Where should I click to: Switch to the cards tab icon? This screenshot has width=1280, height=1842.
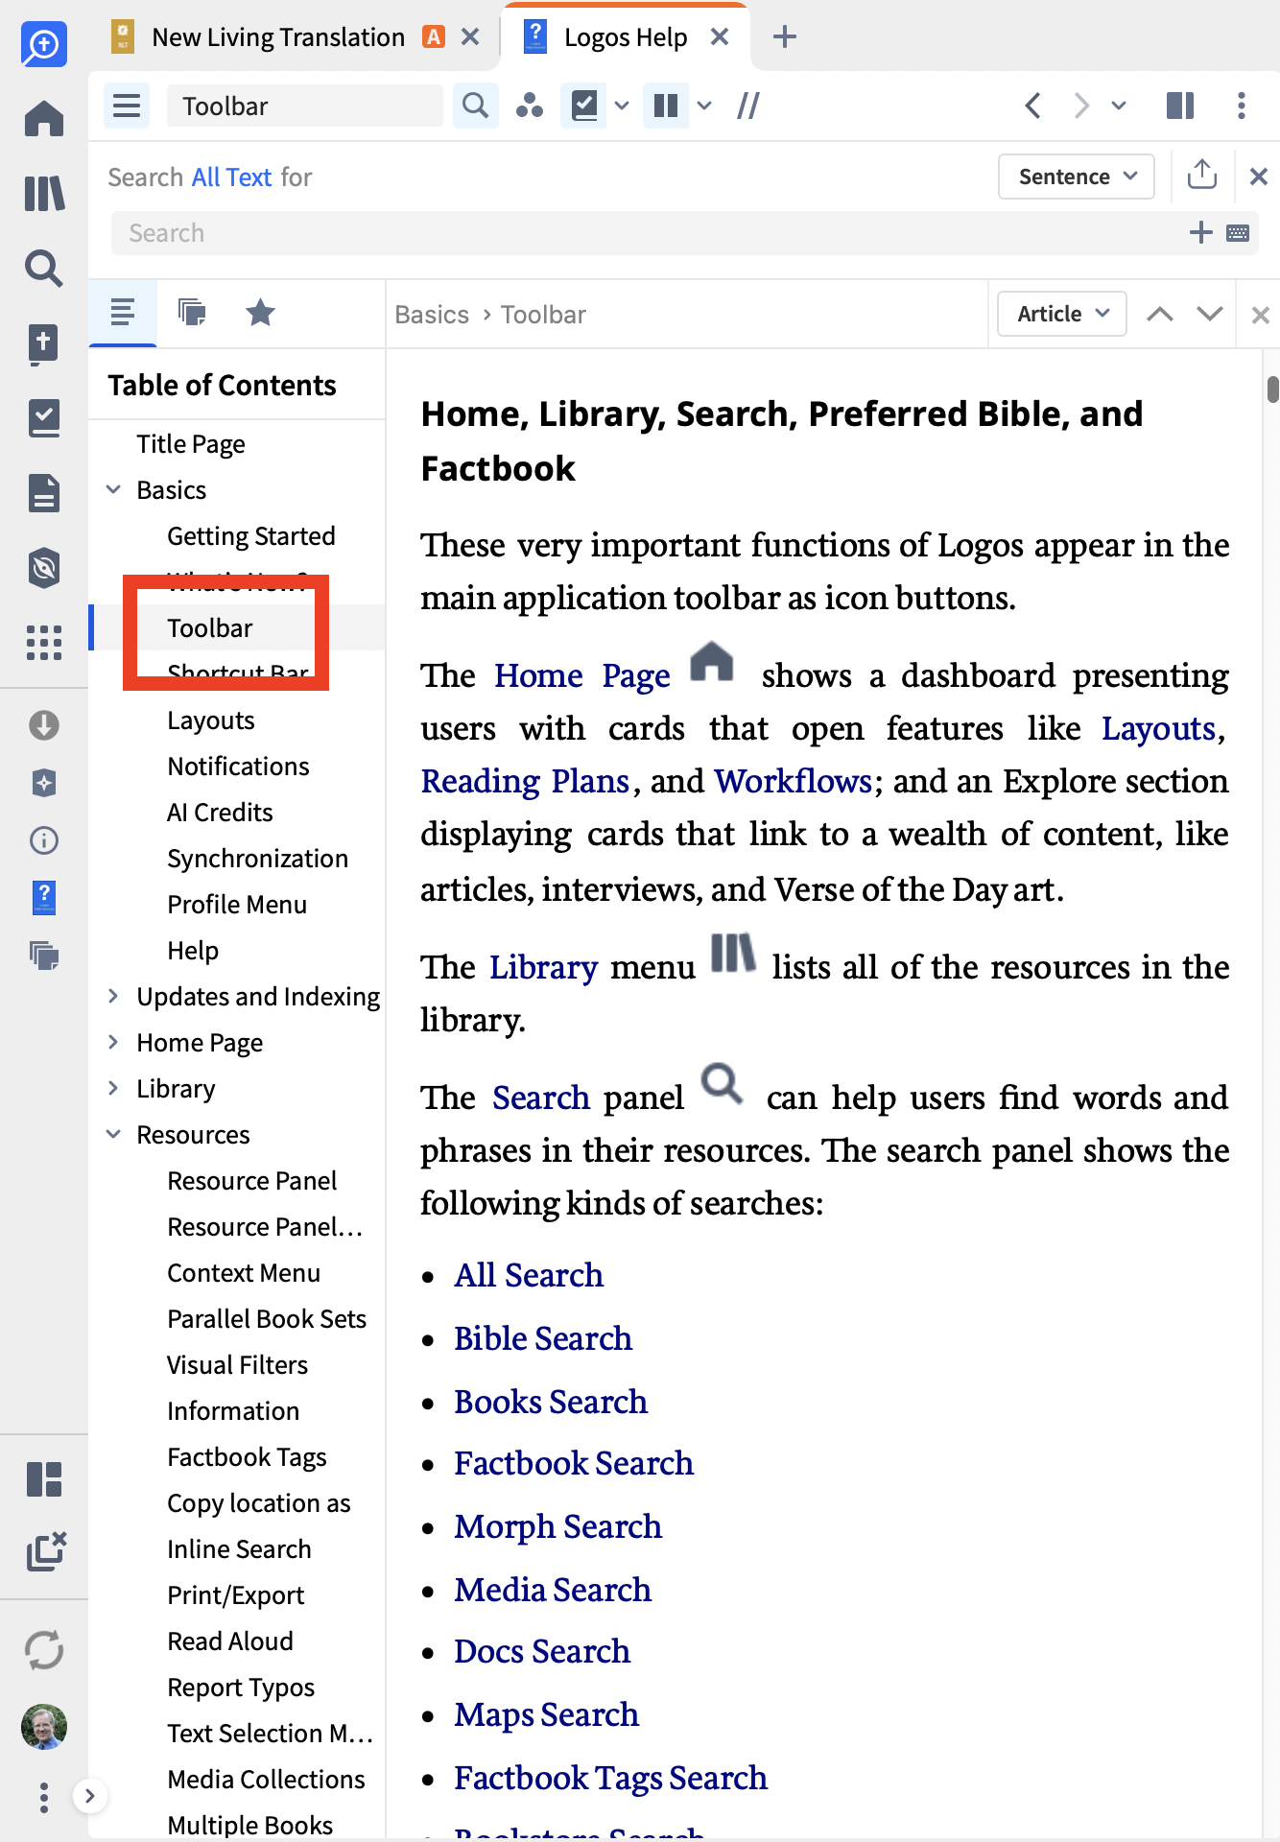click(192, 313)
